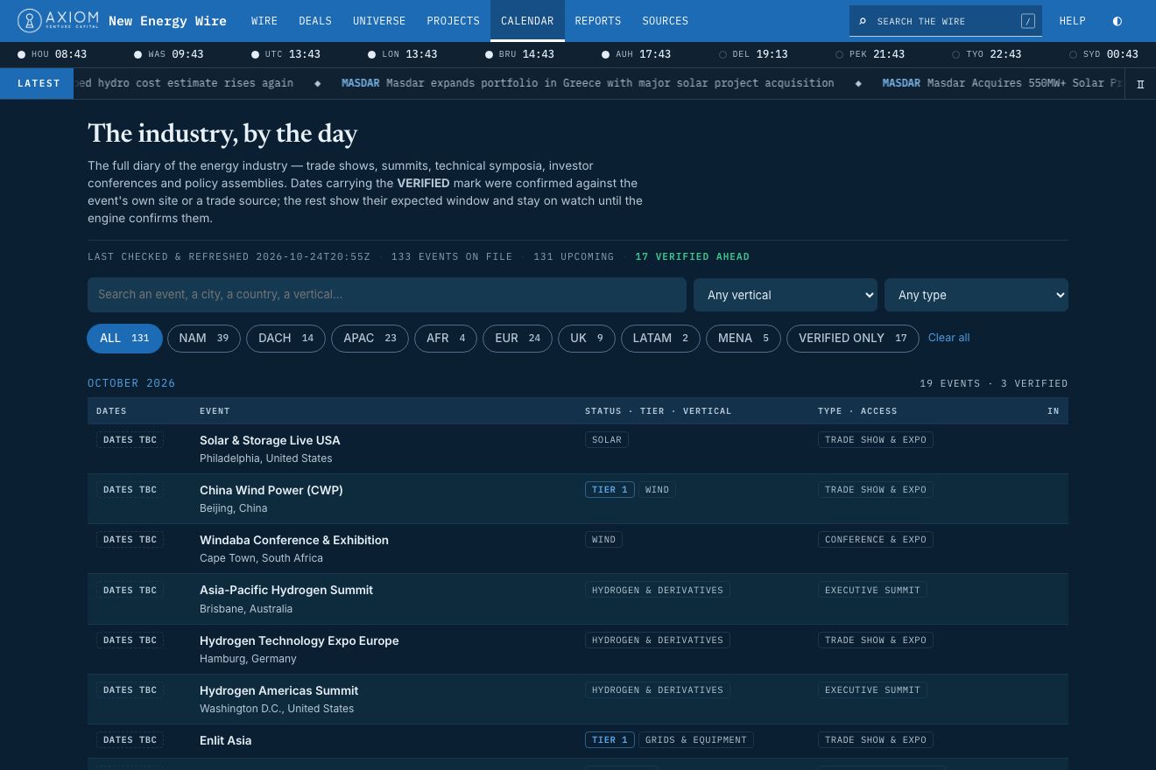1156x770 pixels.
Task: Select the Calendar tab
Action: click(x=527, y=21)
